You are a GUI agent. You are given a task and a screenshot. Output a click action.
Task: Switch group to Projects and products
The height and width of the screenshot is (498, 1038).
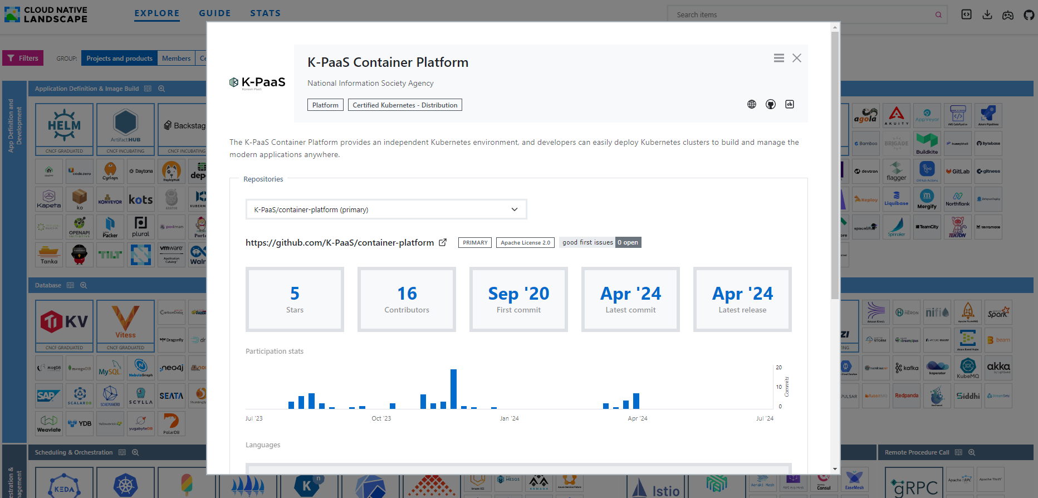pyautogui.click(x=119, y=58)
